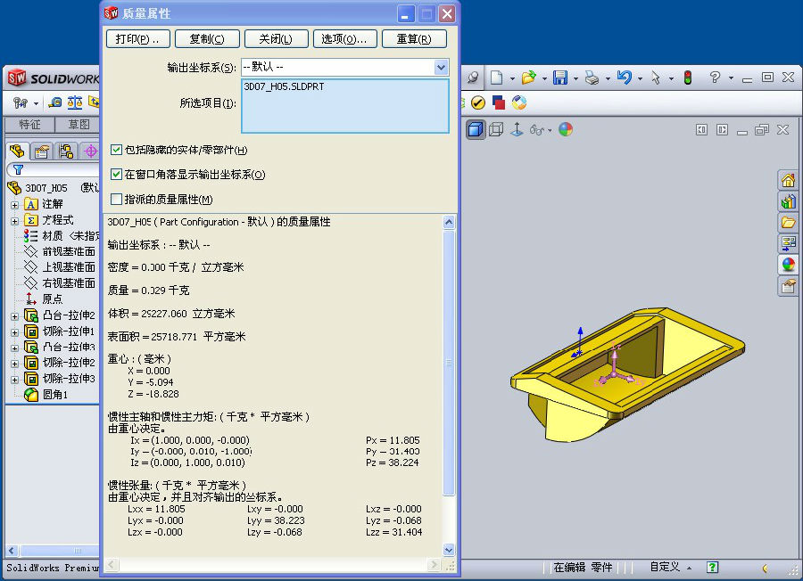Click the Hide/Show items glasses icon
Screen dimensions: 803x581
pyautogui.click(x=537, y=129)
